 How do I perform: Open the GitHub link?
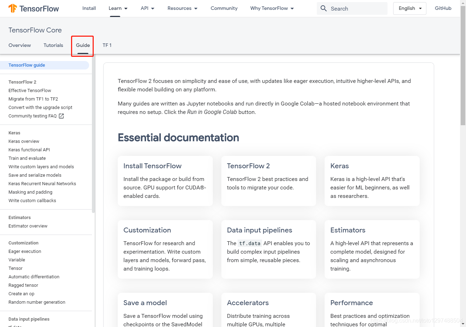[x=443, y=8]
